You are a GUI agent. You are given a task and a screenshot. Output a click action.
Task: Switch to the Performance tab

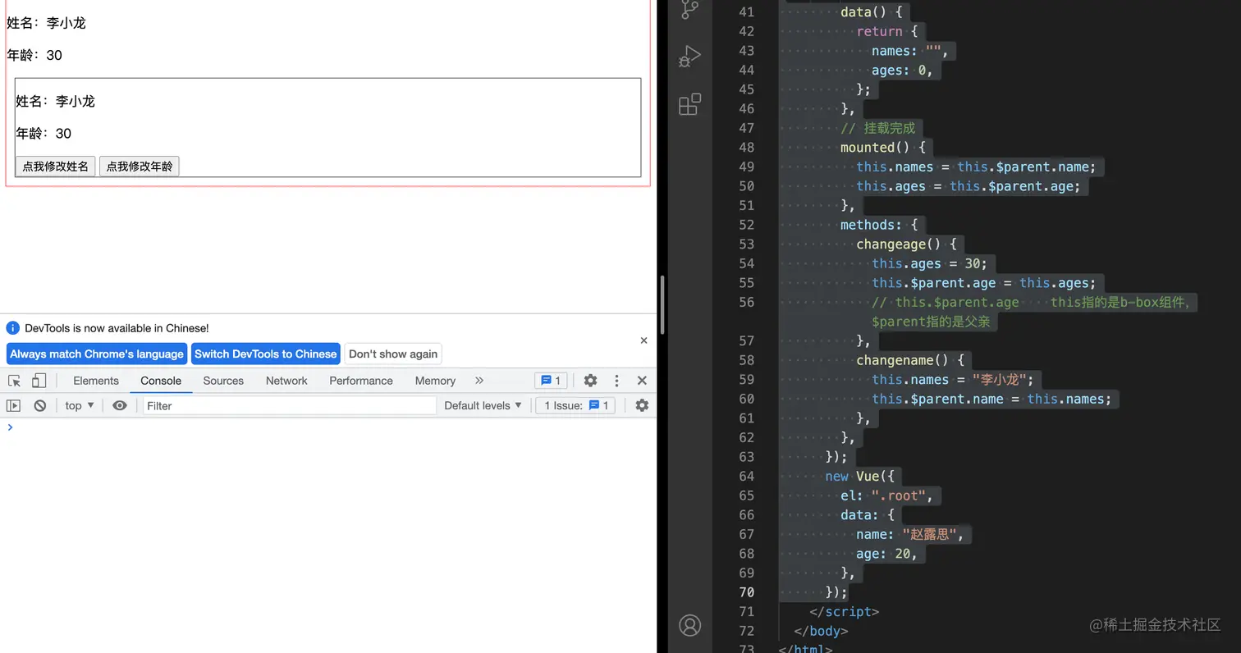pos(361,381)
